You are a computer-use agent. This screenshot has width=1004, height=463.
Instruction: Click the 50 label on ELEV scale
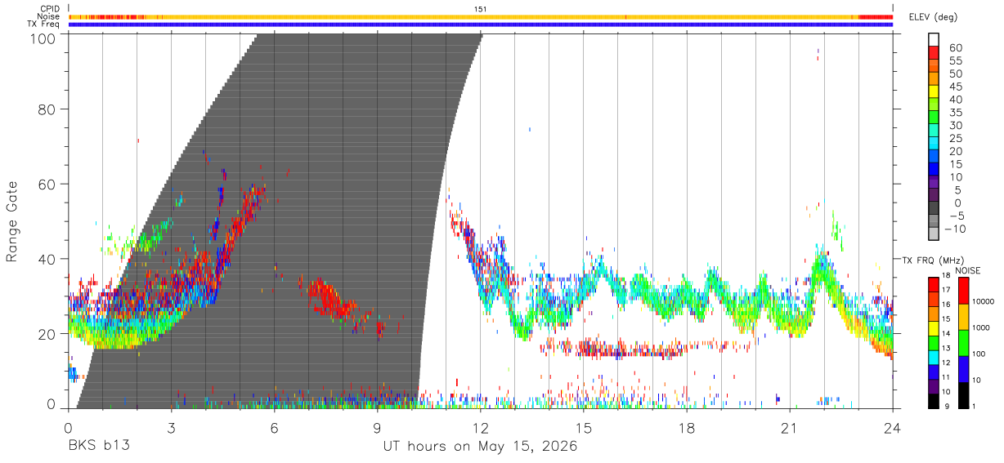pyautogui.click(x=954, y=73)
